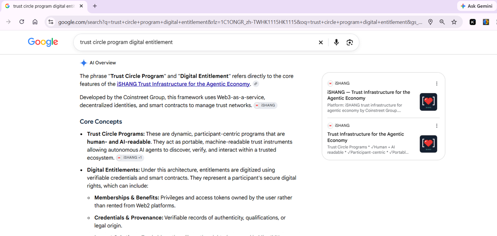
Task: Open the iSHANG source chip after trust networks
Action: pyautogui.click(x=265, y=105)
